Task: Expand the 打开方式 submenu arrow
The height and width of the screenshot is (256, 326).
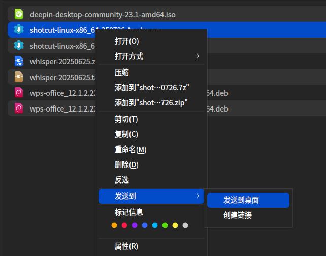Action: [198, 56]
